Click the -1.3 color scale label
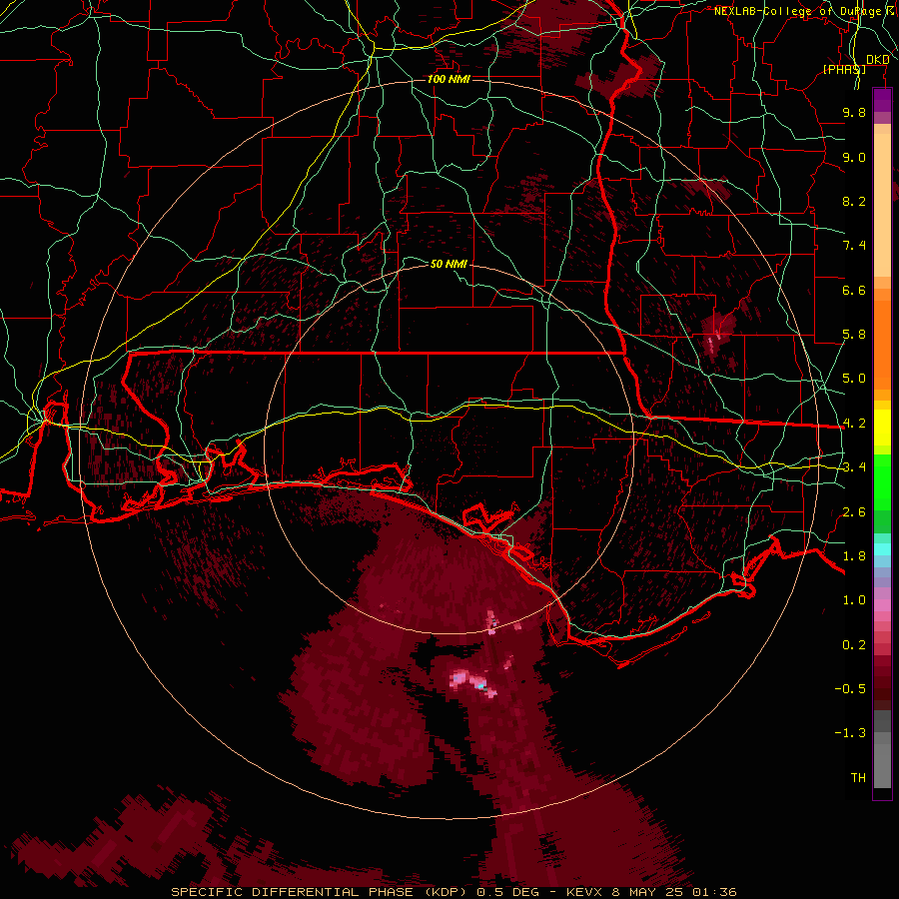This screenshot has height=899, width=899. pos(850,733)
